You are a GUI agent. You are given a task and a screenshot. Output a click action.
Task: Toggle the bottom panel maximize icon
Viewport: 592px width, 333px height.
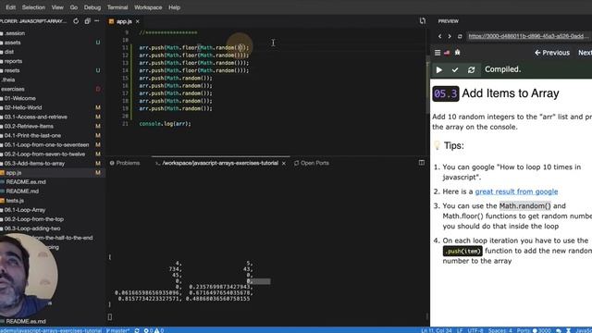(x=422, y=163)
